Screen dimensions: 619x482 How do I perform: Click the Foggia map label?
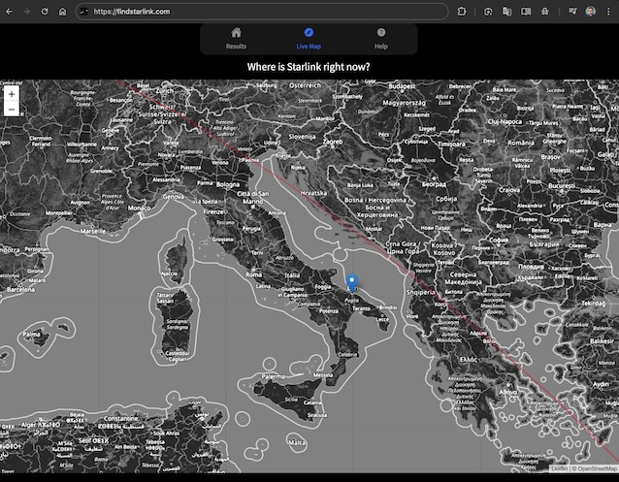[x=323, y=287]
